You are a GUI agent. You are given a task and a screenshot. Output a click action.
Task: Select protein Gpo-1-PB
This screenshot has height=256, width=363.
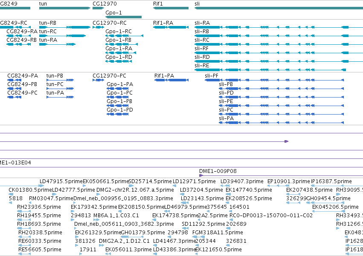pyautogui.click(x=118, y=106)
